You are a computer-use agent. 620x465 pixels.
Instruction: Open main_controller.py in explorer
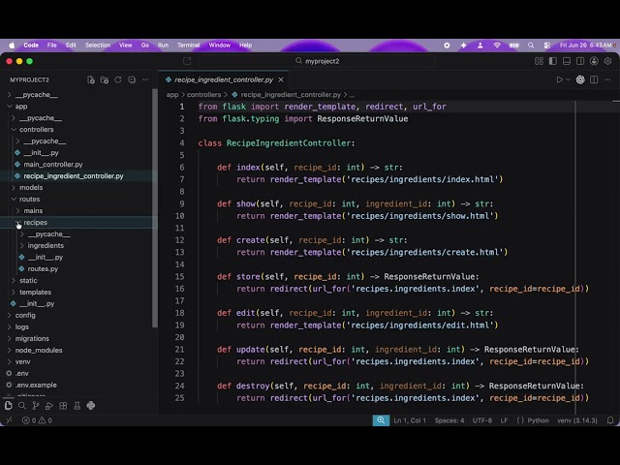click(53, 164)
